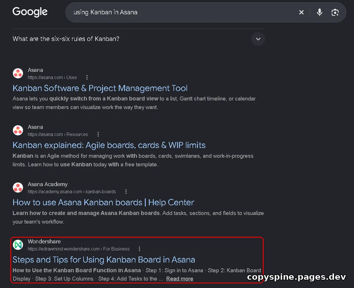The width and height of the screenshot is (354, 288).
Task: Click URL 'https://asana.com › Resources'
Action: pos(58,134)
